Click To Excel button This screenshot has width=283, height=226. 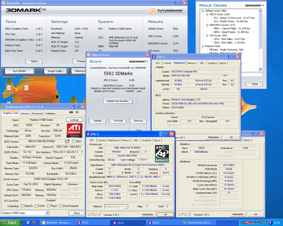[x=118, y=121]
